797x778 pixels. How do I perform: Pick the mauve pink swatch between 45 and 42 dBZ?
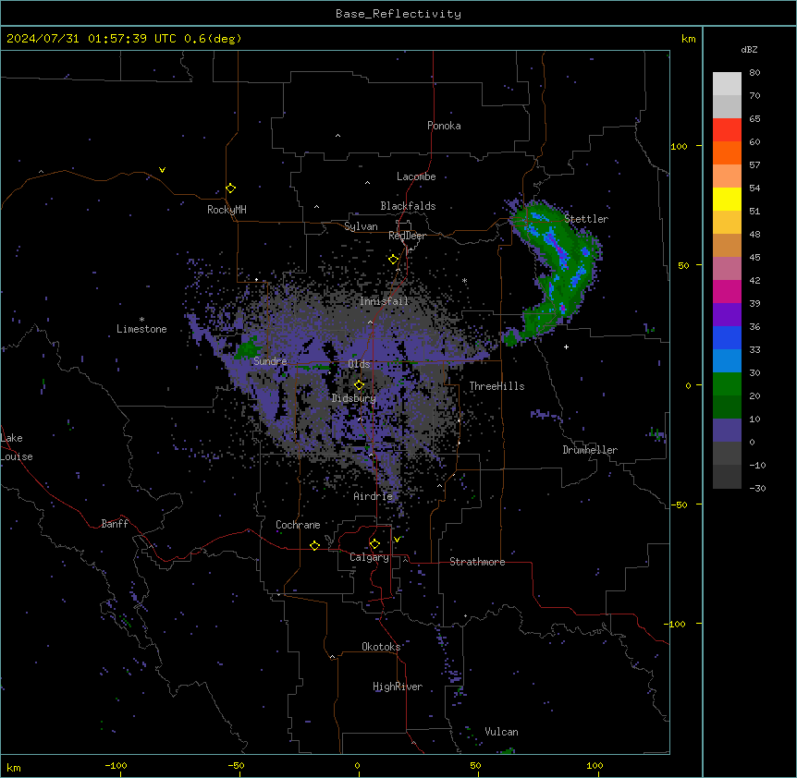coord(727,269)
